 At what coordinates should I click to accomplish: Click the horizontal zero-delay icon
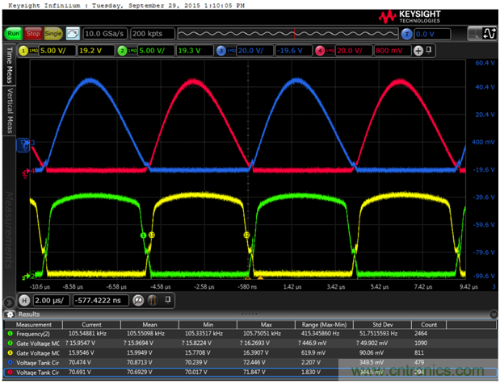(137, 300)
